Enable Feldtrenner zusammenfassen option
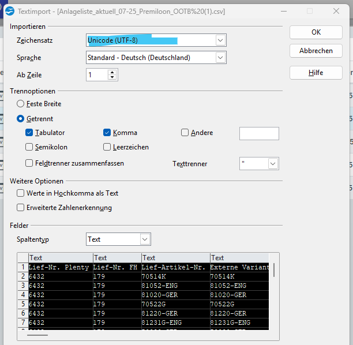Viewport: 353px width, 345px height. (x=29, y=163)
